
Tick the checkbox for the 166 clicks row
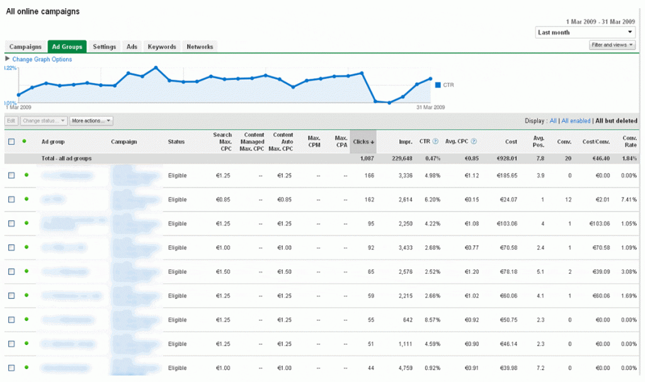click(11, 176)
